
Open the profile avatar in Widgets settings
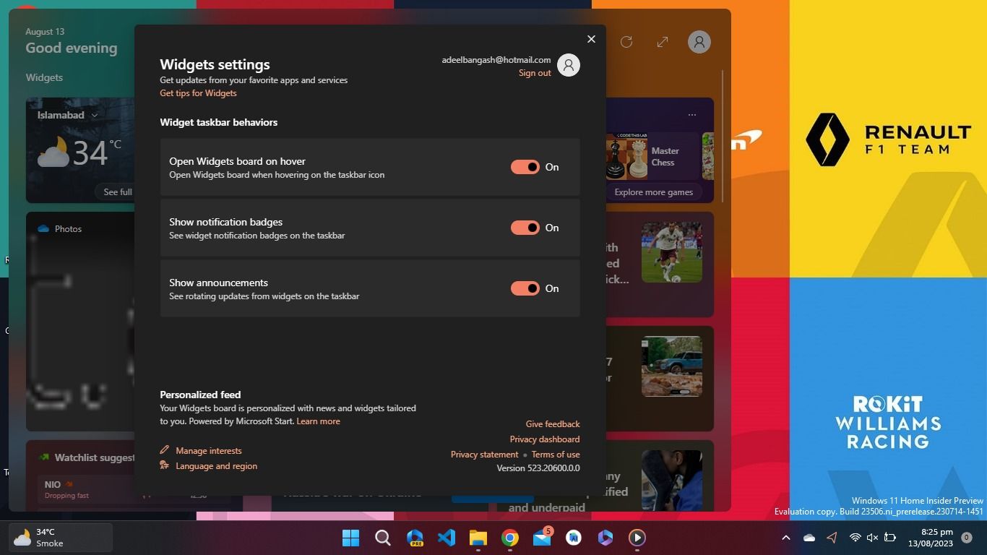pyautogui.click(x=569, y=66)
